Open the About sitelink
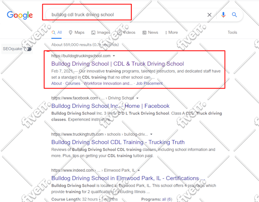The height and width of the screenshot is (202, 259). (x=56, y=84)
